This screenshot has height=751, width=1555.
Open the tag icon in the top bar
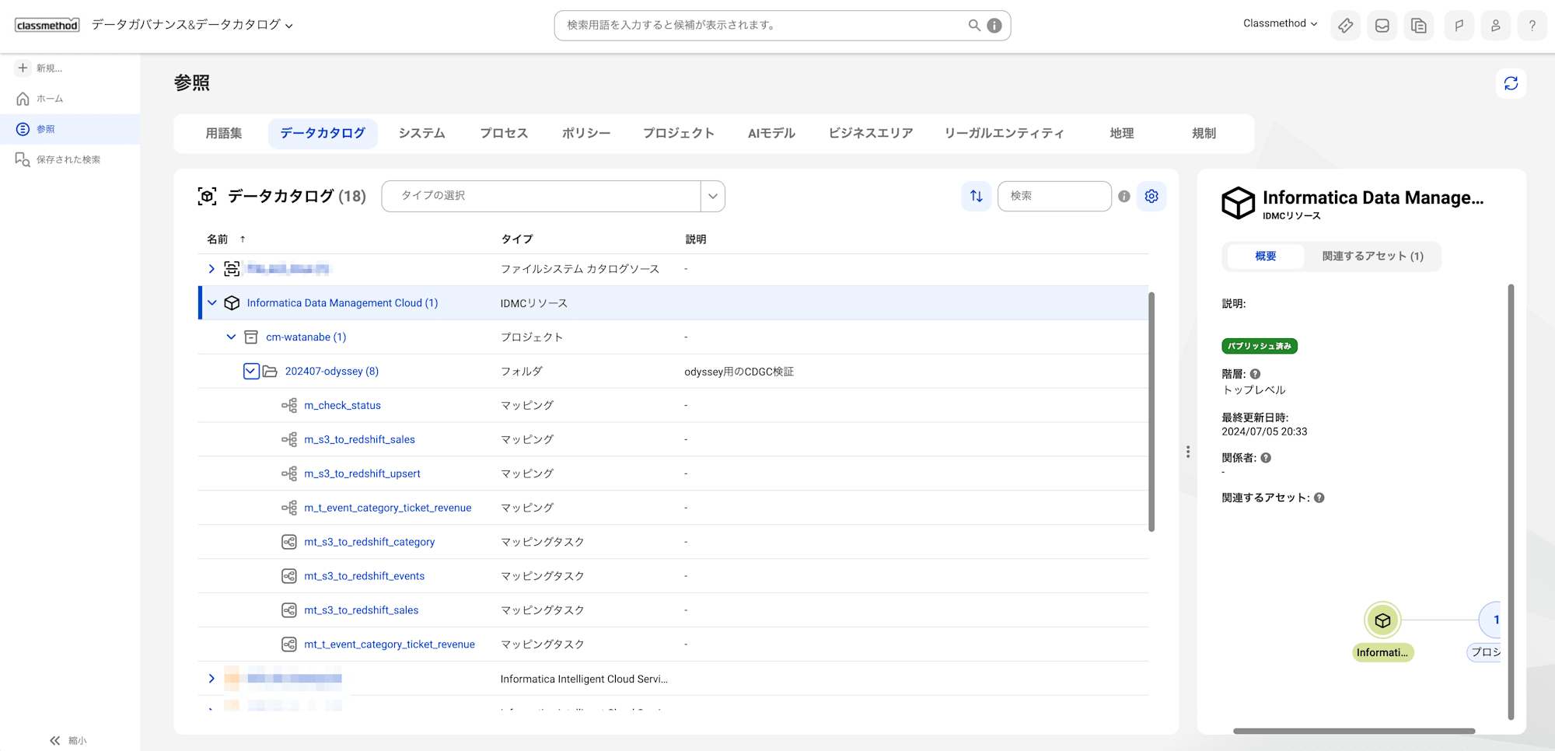(1345, 26)
